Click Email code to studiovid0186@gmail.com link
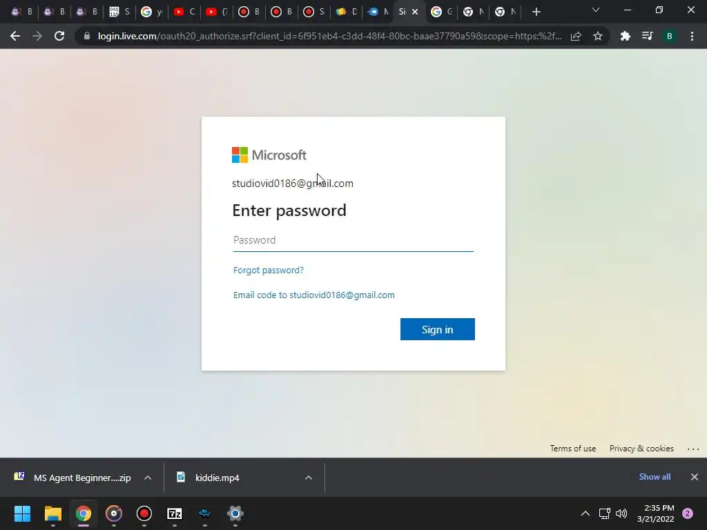707x530 pixels. point(314,295)
